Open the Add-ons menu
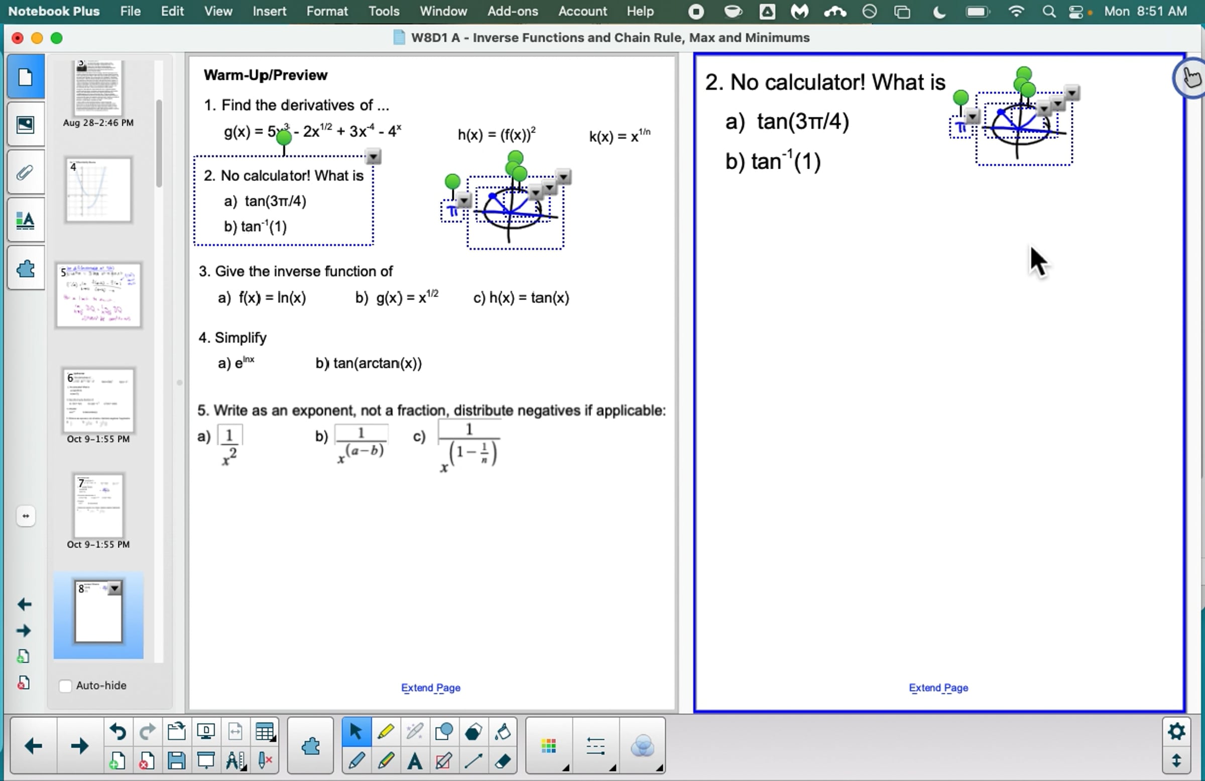1205x781 pixels. [513, 11]
